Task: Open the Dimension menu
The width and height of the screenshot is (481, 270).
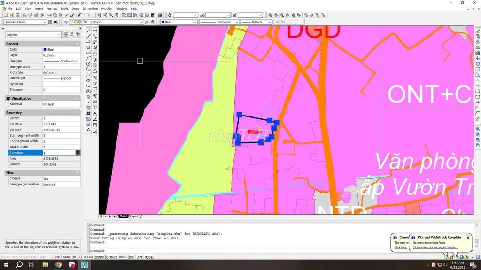Action: pos(90,8)
